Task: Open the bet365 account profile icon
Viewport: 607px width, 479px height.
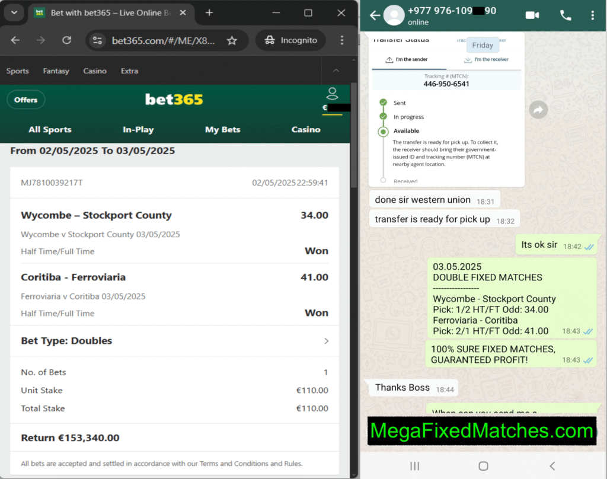Action: click(332, 93)
